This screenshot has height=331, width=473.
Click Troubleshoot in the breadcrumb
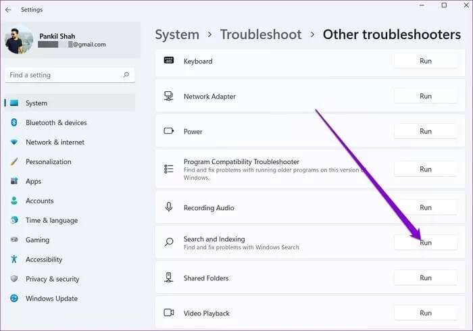261,34
